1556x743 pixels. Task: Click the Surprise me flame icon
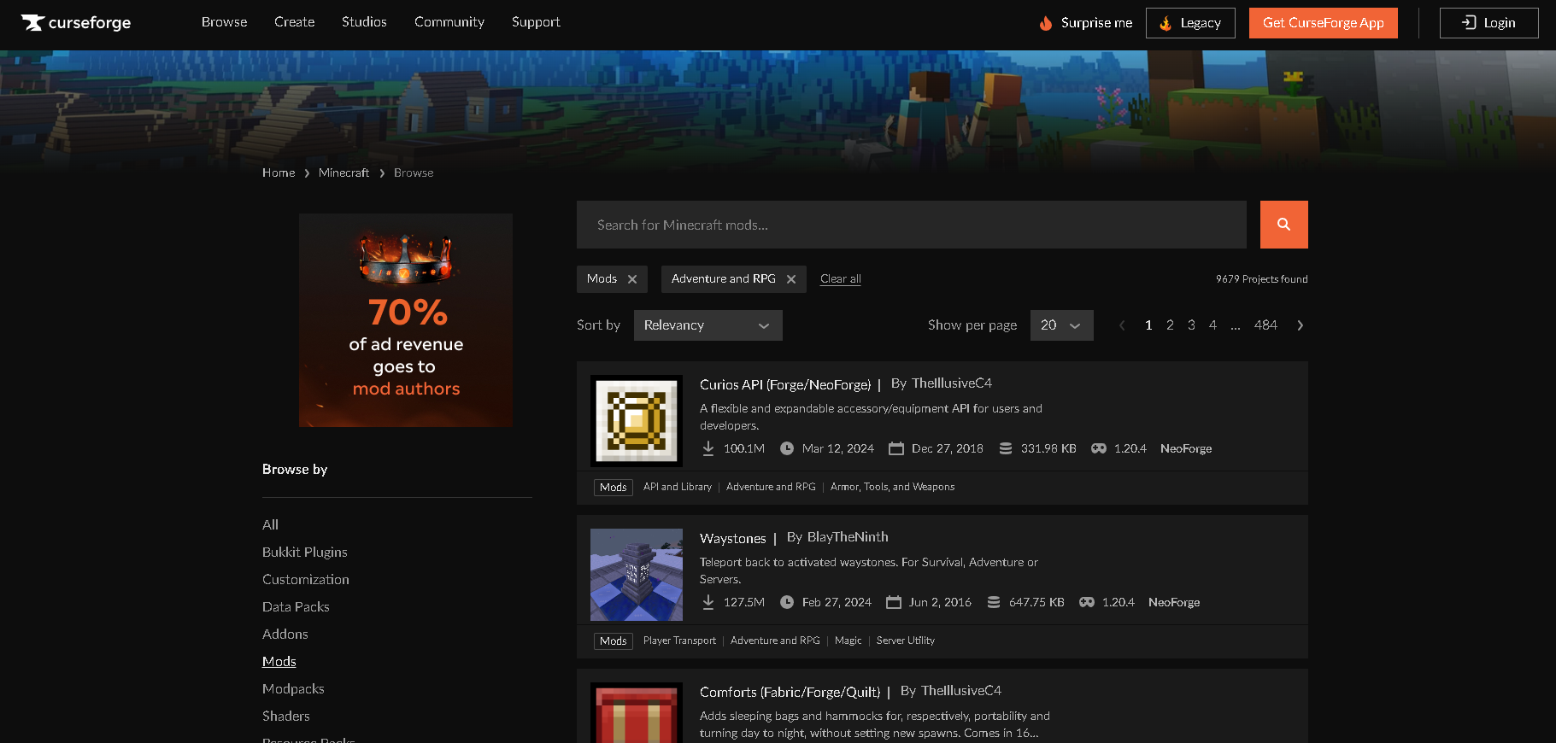point(1046,23)
